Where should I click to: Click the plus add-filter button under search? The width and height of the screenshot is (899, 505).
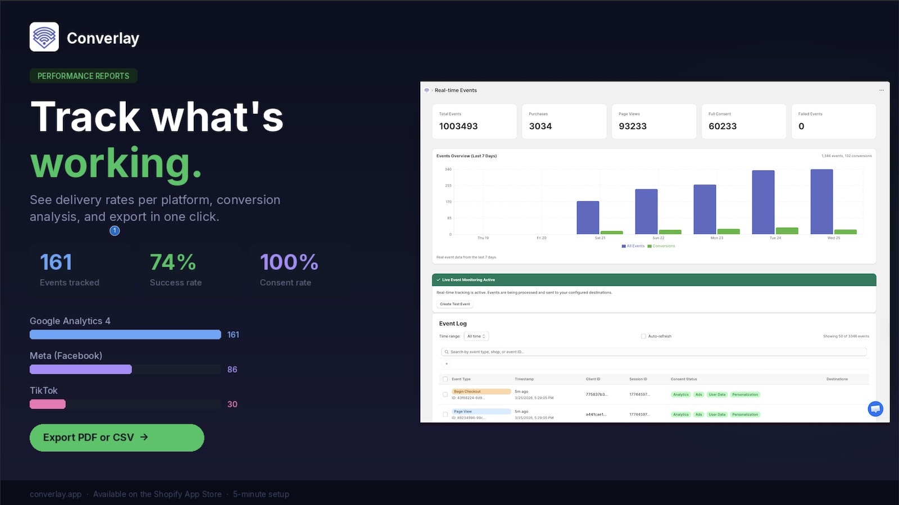(x=447, y=364)
